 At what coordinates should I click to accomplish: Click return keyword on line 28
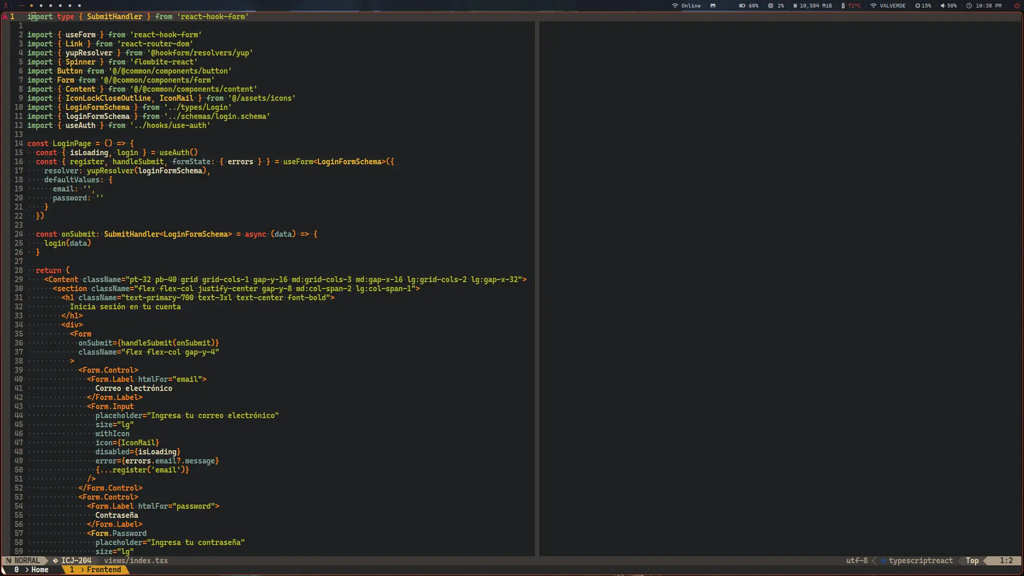(49, 270)
